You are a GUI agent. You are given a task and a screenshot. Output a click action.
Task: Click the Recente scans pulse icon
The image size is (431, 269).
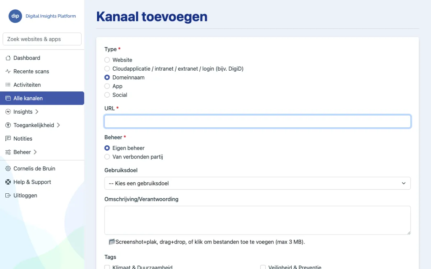8,71
